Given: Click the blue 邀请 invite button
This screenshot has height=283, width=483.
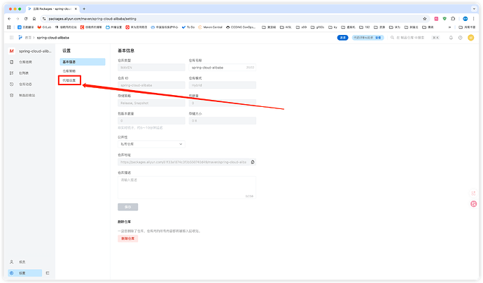Looking at the screenshot, I should click(x=342, y=38).
